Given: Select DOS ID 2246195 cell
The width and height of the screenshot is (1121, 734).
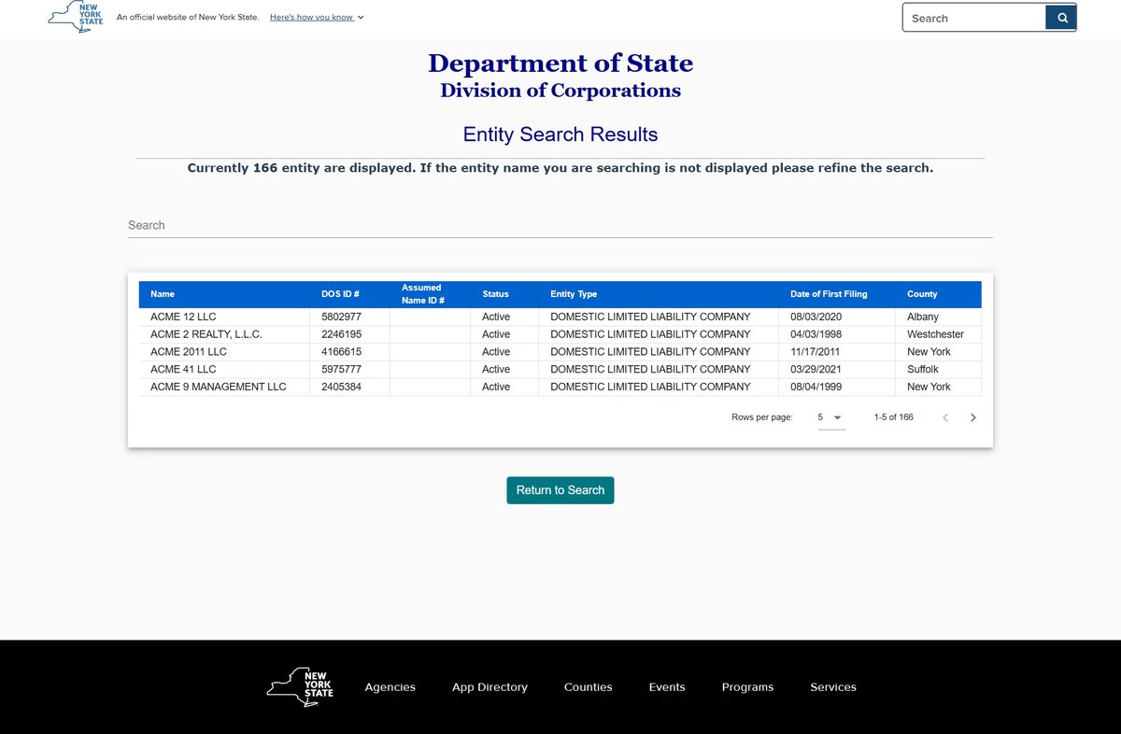Looking at the screenshot, I should (x=341, y=334).
